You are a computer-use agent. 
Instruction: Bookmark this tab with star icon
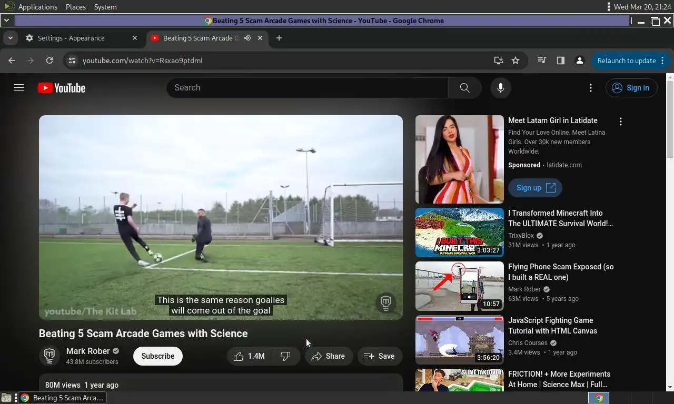click(x=516, y=60)
